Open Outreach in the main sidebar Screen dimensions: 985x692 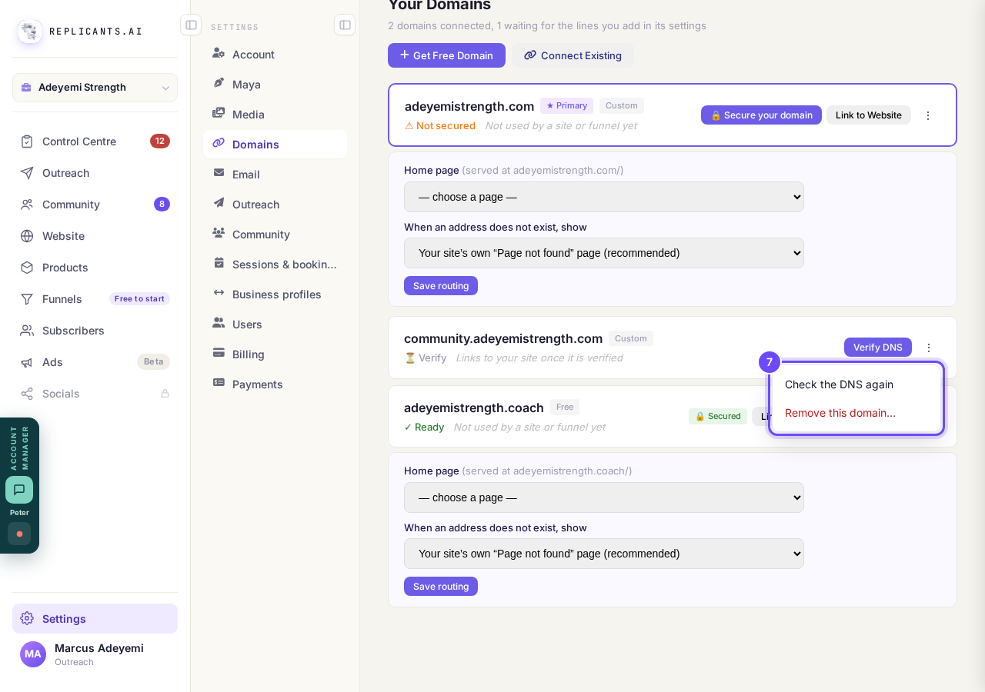point(95,172)
